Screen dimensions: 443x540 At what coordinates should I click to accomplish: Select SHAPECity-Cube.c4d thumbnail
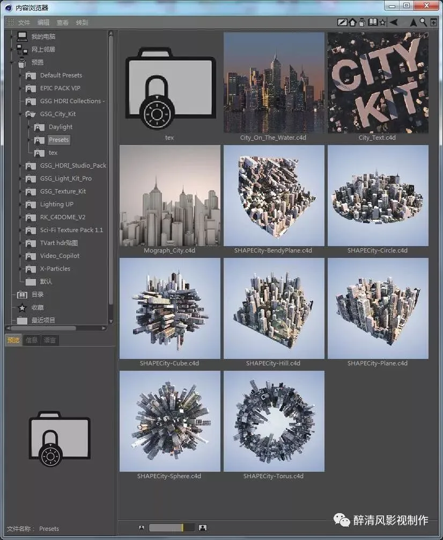tap(170, 308)
